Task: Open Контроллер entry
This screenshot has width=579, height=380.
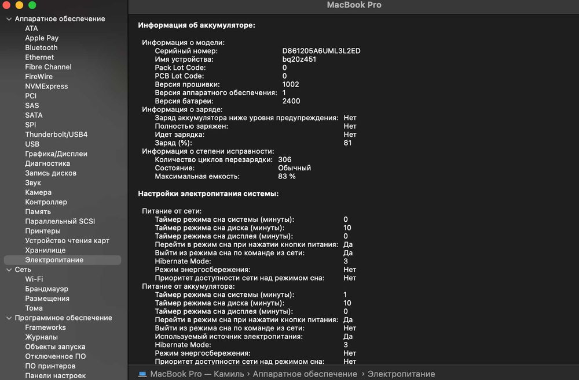Action: pos(46,202)
